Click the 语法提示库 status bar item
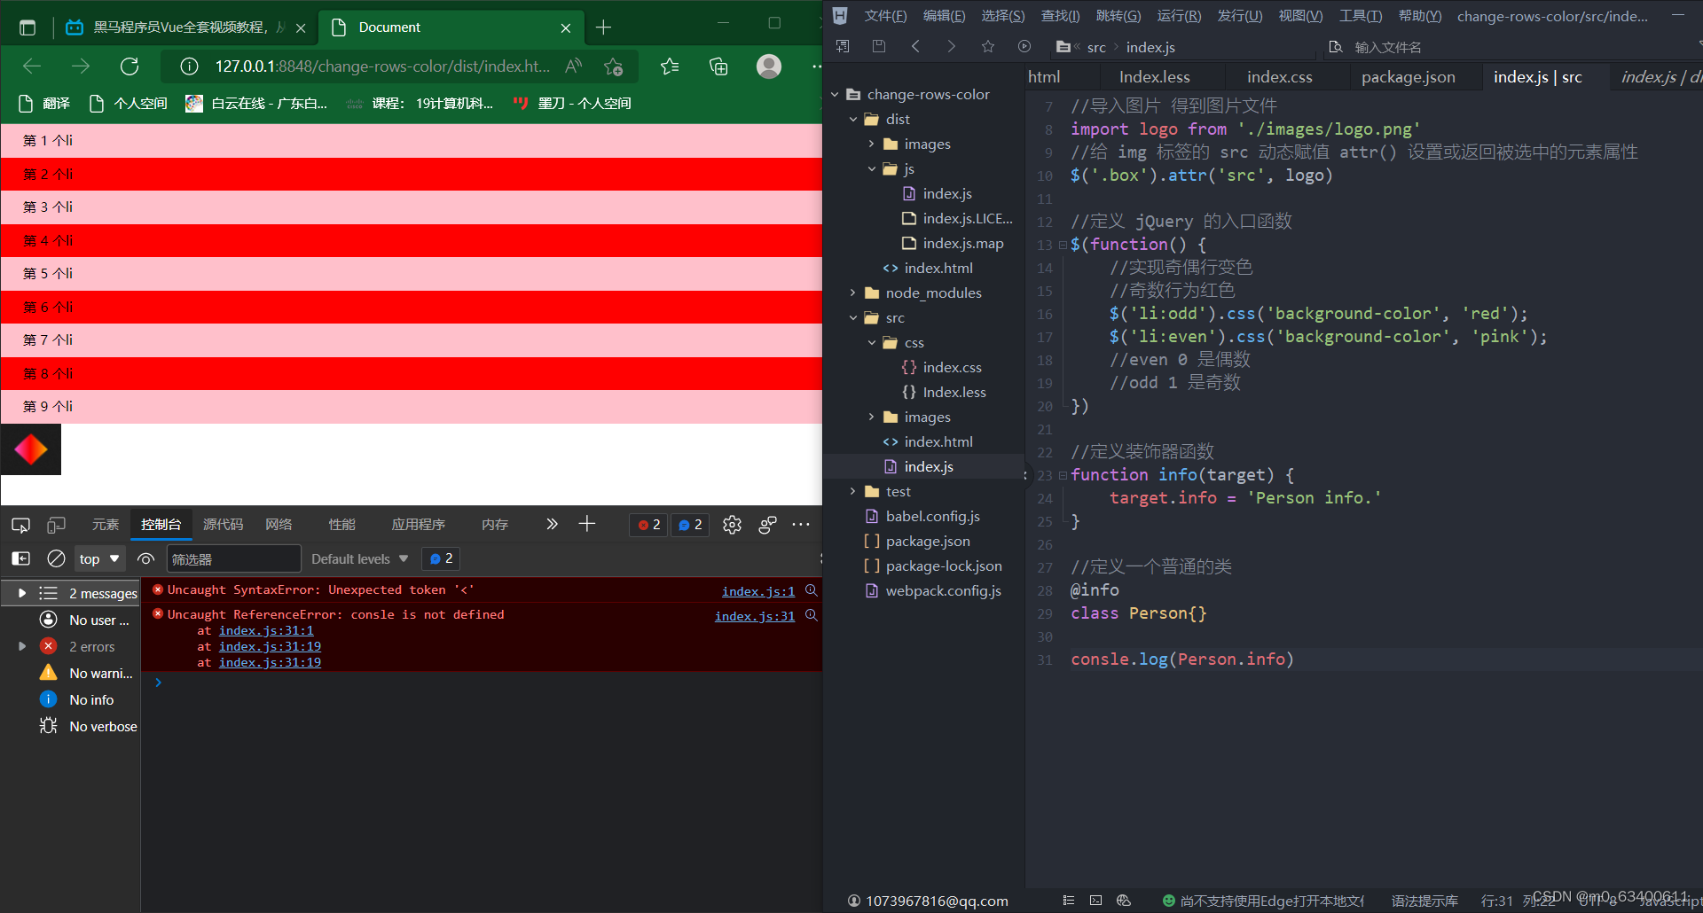 (x=1424, y=901)
